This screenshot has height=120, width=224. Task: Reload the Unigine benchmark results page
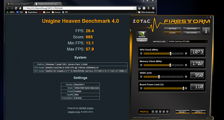(16, 8)
